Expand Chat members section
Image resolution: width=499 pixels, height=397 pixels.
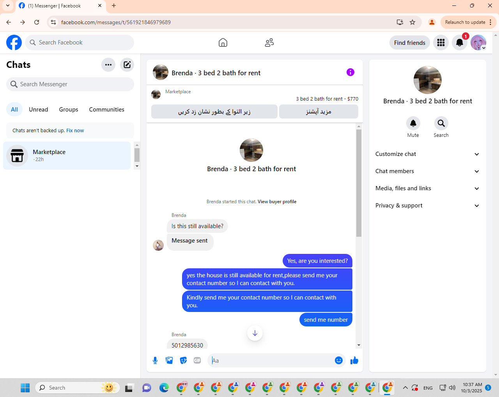click(x=427, y=171)
